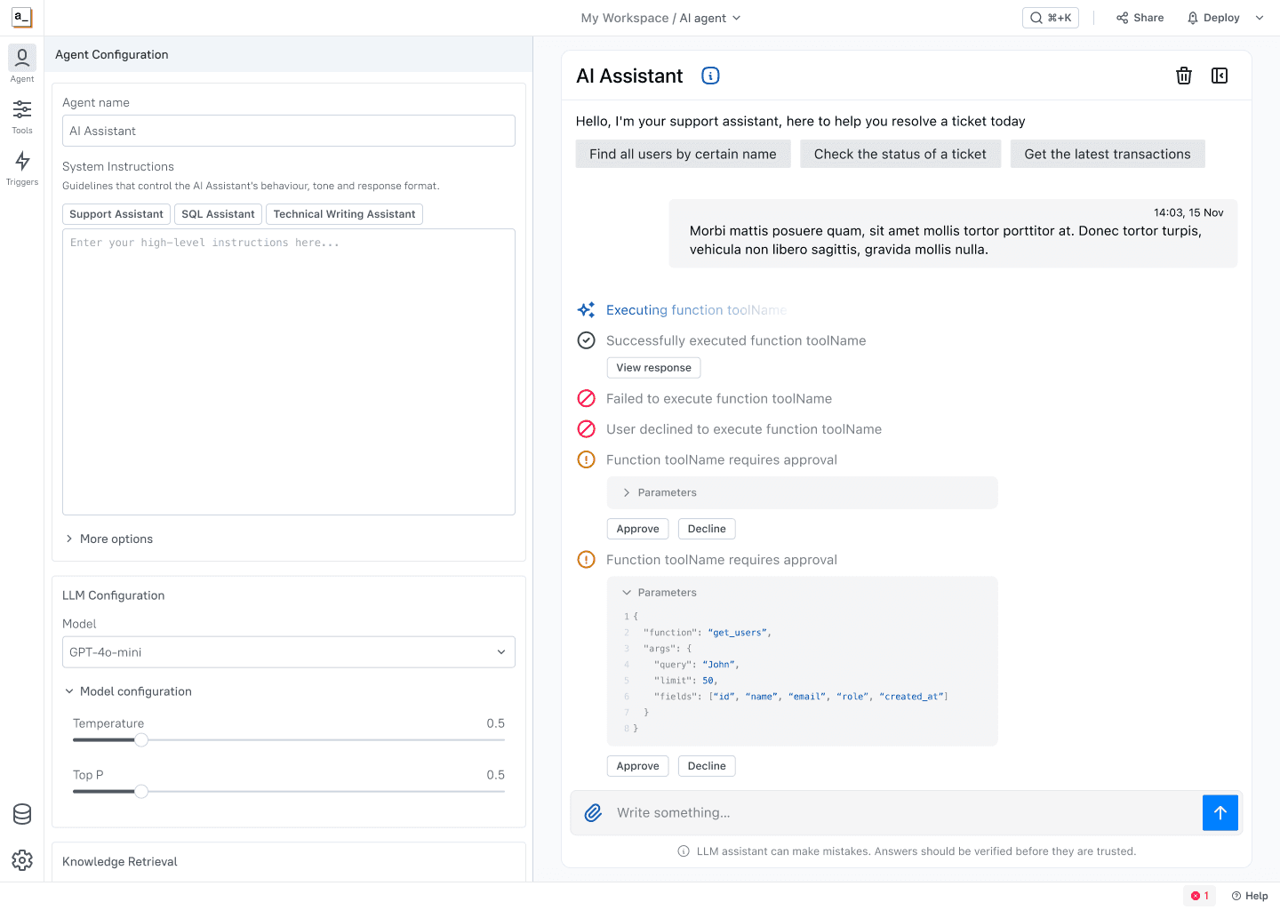Select the Technical Writing Assistant template
The width and height of the screenshot is (1280, 910).
[344, 214]
